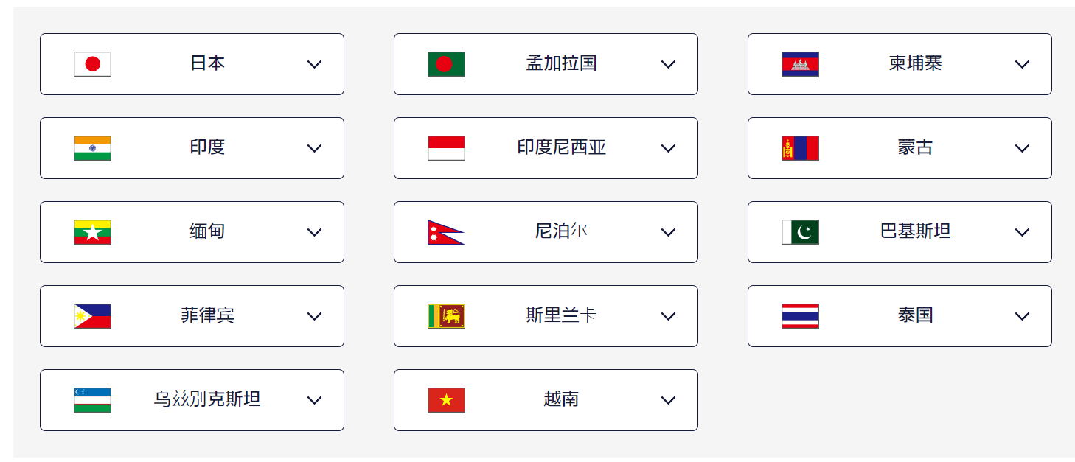This screenshot has height=462, width=1075.
Task: Select the 蒙古 country label
Action: 915,147
